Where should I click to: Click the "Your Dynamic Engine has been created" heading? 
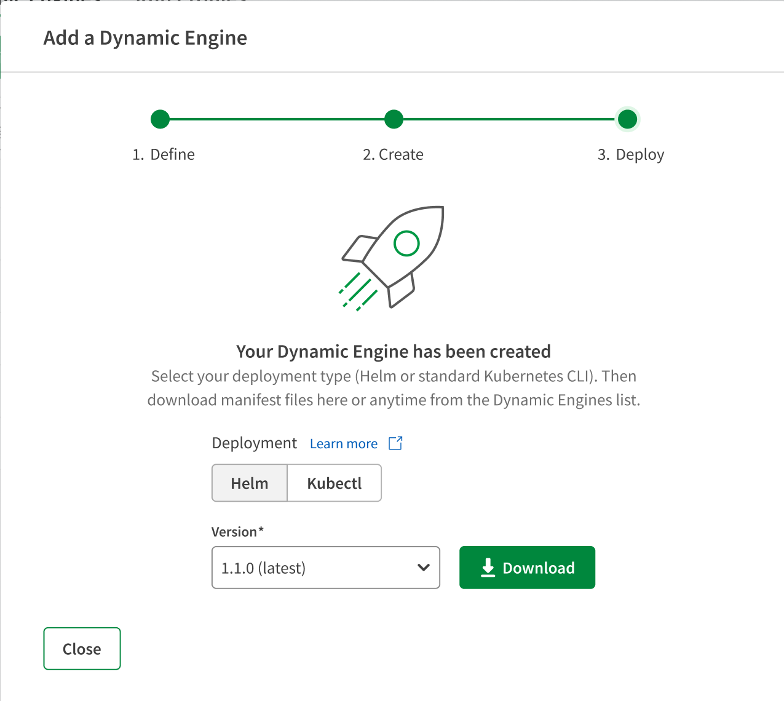point(394,352)
